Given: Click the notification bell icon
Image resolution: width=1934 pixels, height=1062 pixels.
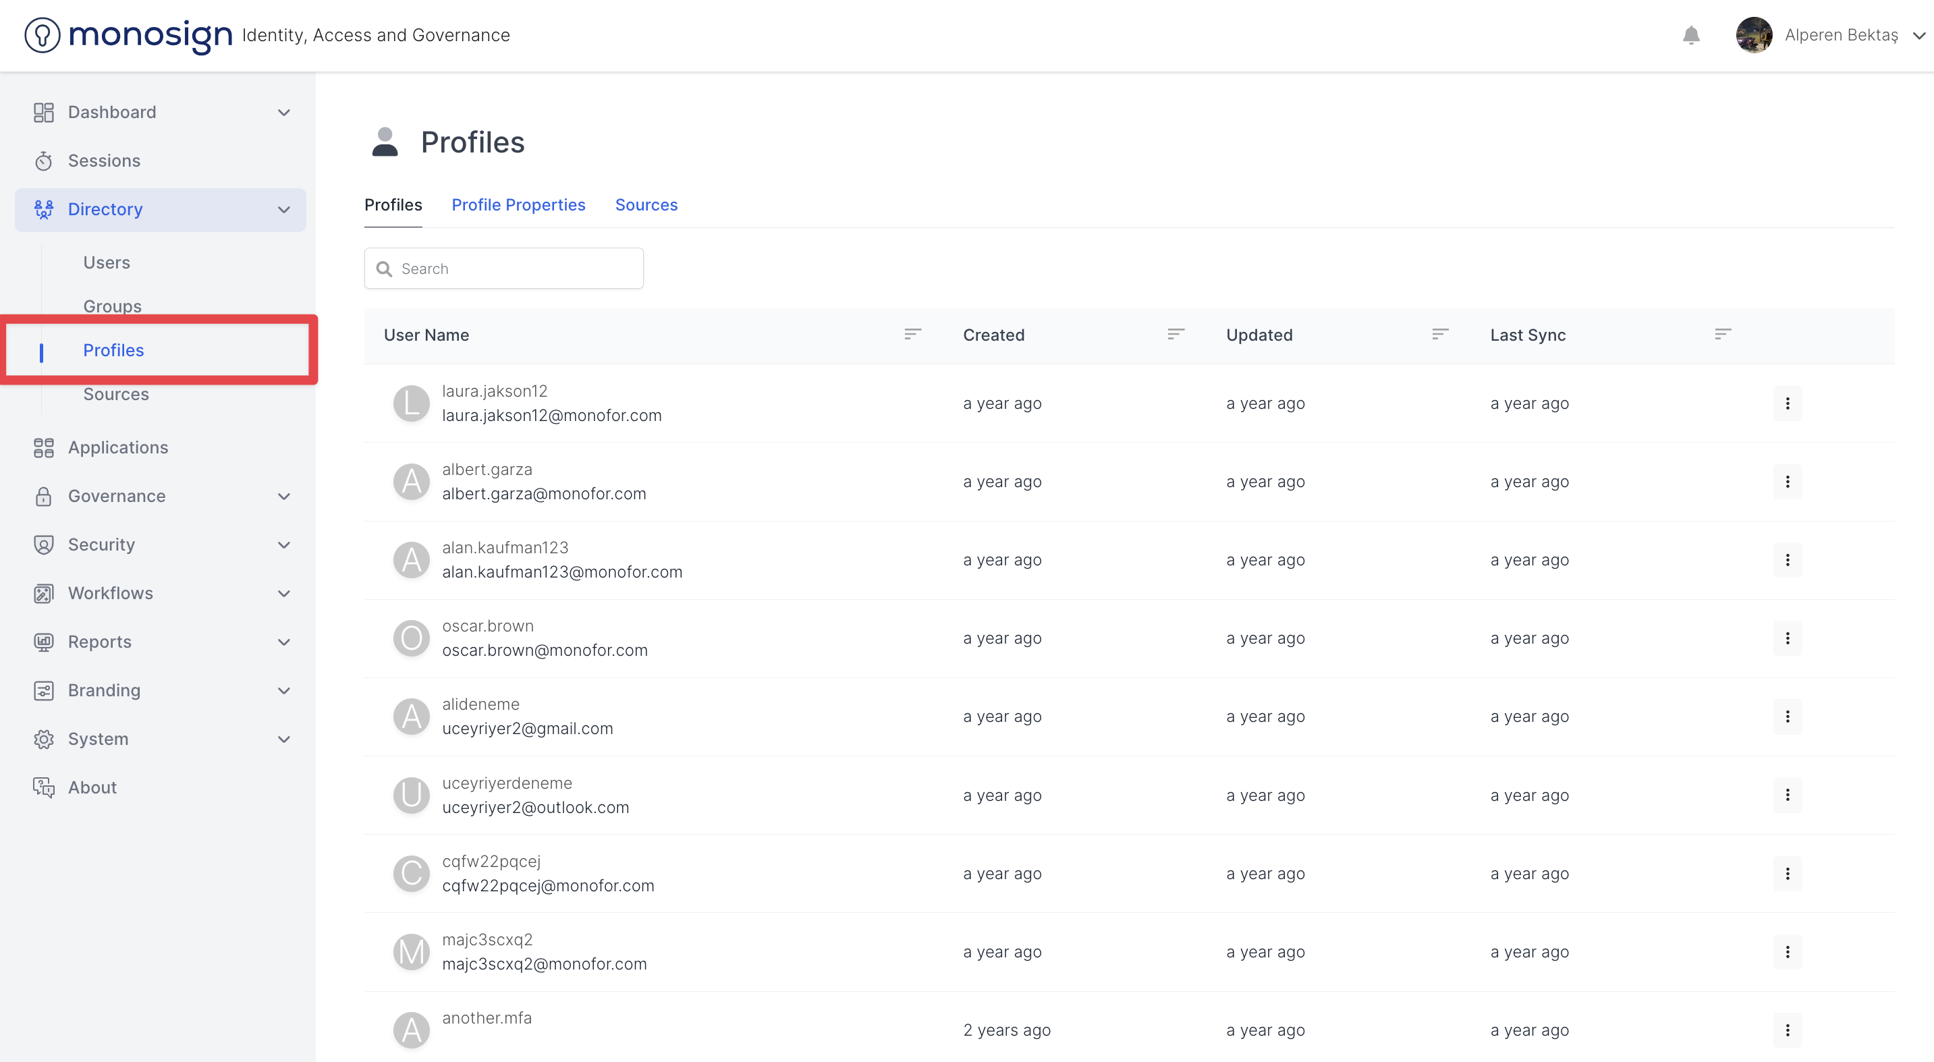Looking at the screenshot, I should [x=1691, y=35].
